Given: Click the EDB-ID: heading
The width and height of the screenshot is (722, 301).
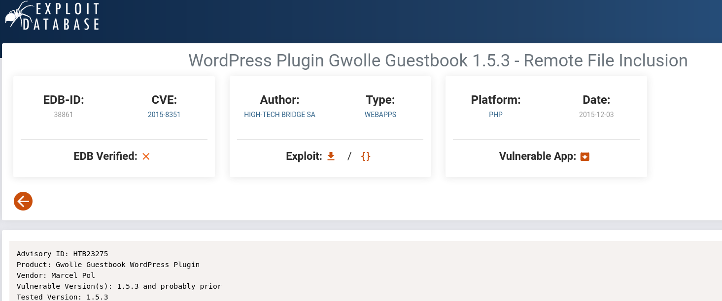Looking at the screenshot, I should click(64, 100).
